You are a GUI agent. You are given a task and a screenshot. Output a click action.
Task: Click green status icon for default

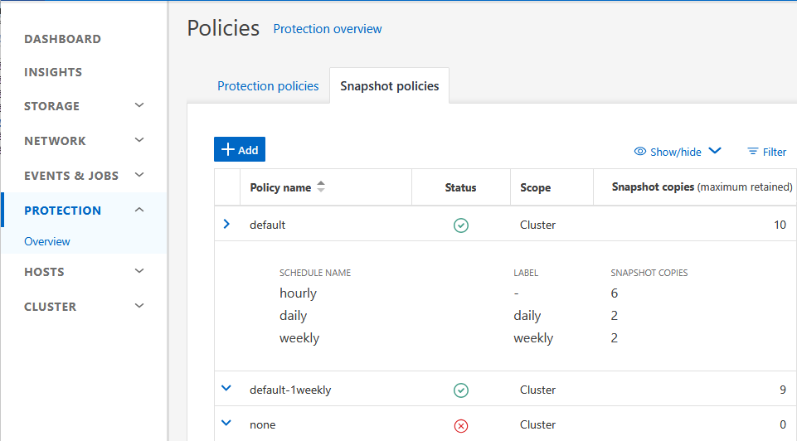click(461, 225)
